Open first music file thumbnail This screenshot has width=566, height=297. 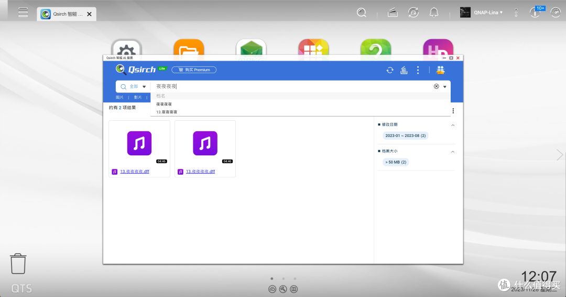pos(139,143)
